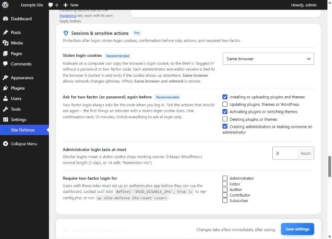
Task: Go to Tools menu item
Action: click(24, 109)
